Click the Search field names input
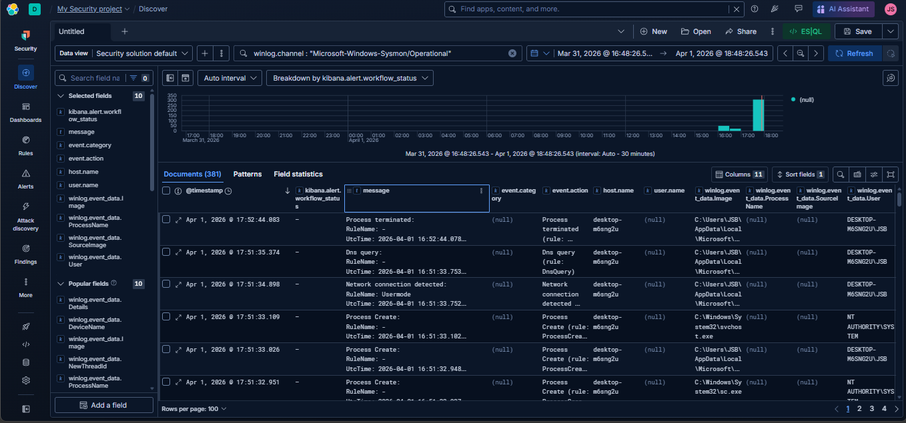The width and height of the screenshot is (906, 423). tap(95, 78)
